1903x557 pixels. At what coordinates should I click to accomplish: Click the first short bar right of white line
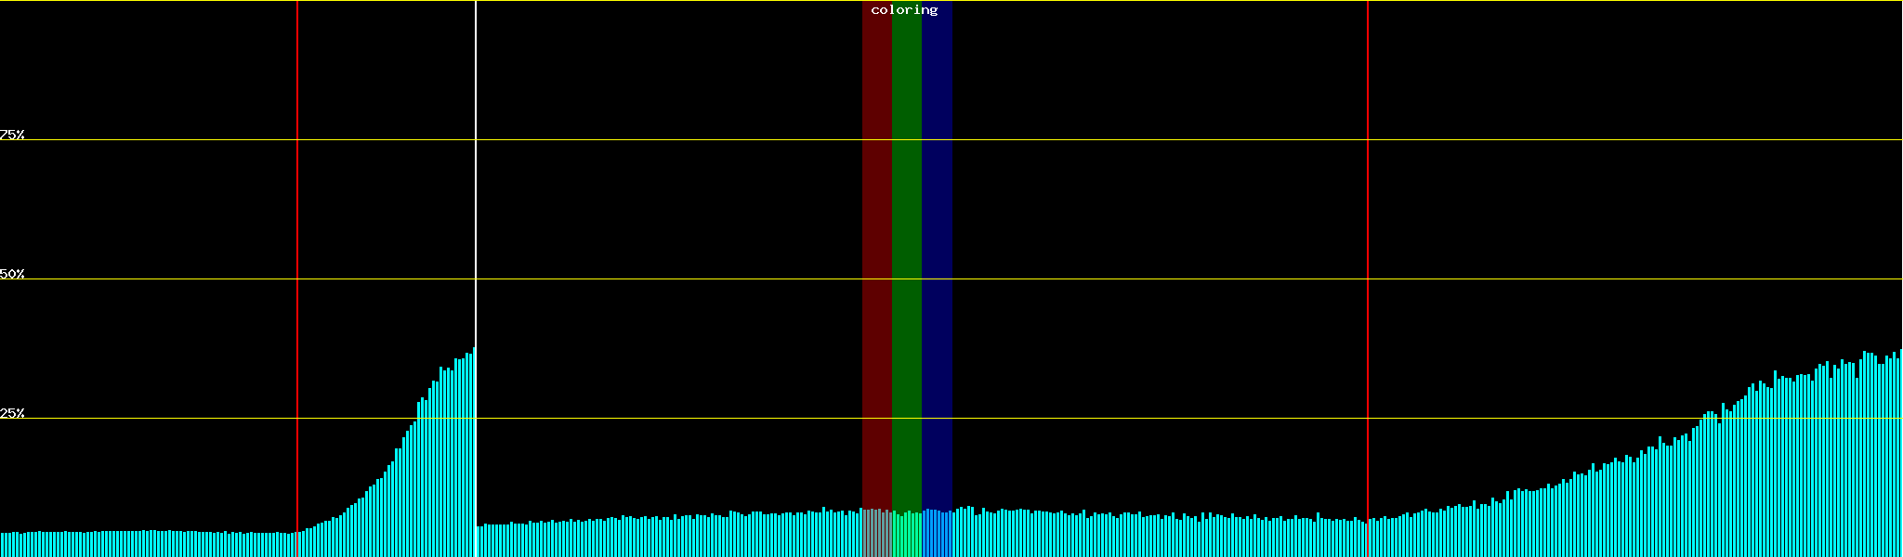tap(479, 542)
